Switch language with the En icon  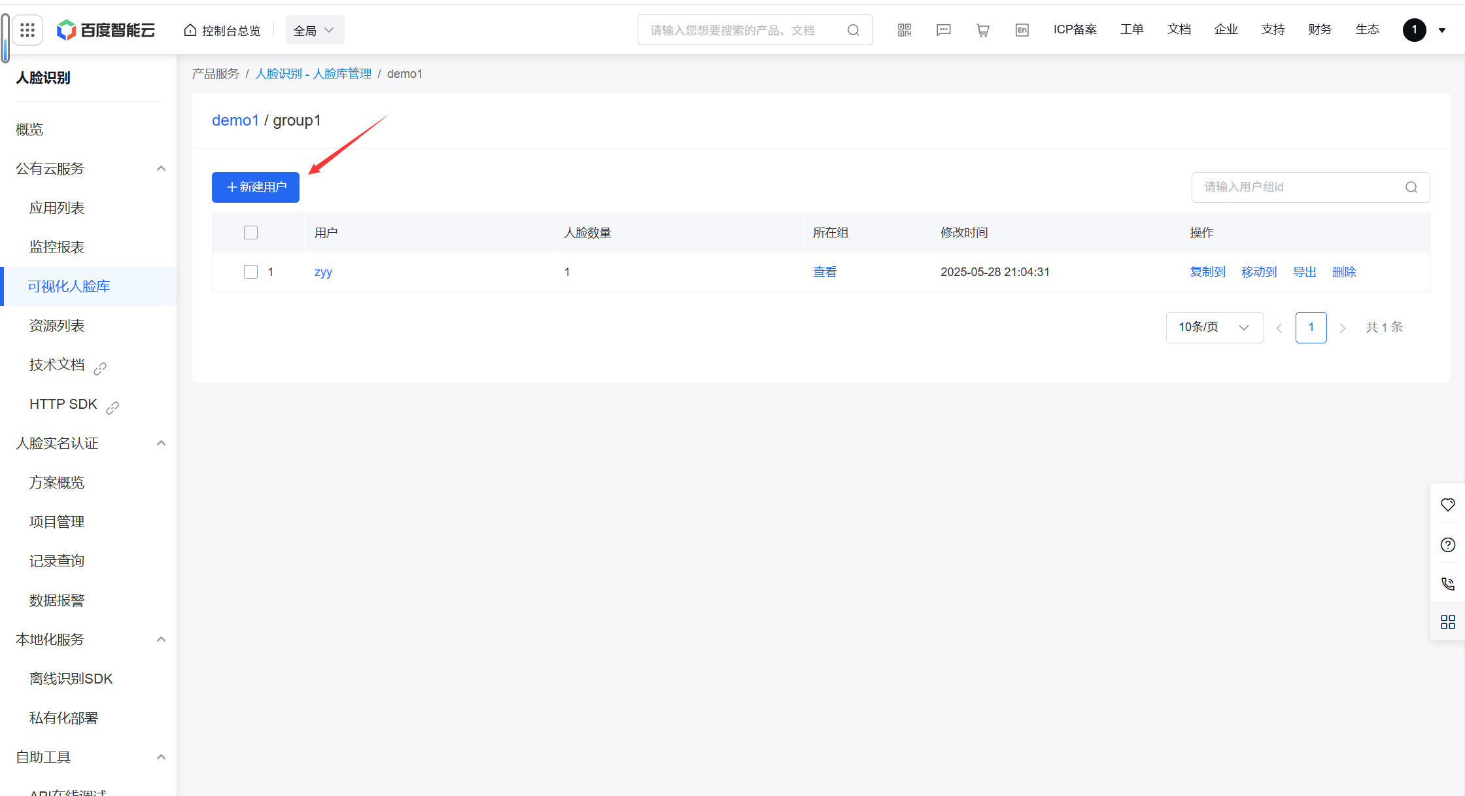[1022, 30]
